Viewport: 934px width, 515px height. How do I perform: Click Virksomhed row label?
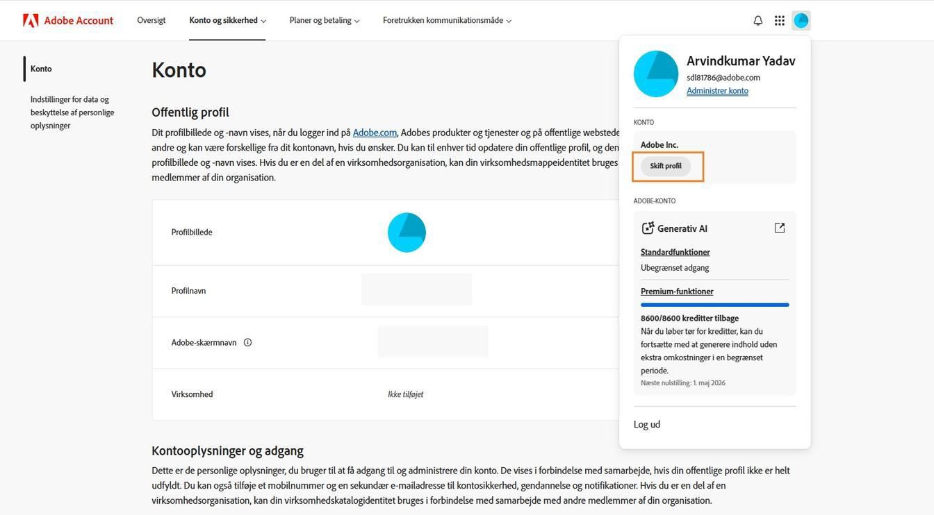(x=192, y=394)
